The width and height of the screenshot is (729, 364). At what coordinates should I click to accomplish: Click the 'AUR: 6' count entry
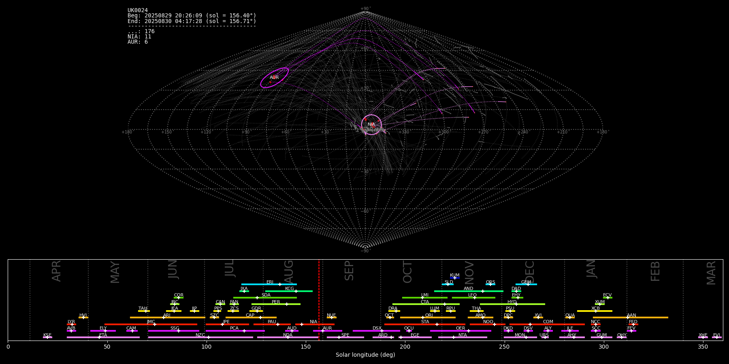[138, 42]
